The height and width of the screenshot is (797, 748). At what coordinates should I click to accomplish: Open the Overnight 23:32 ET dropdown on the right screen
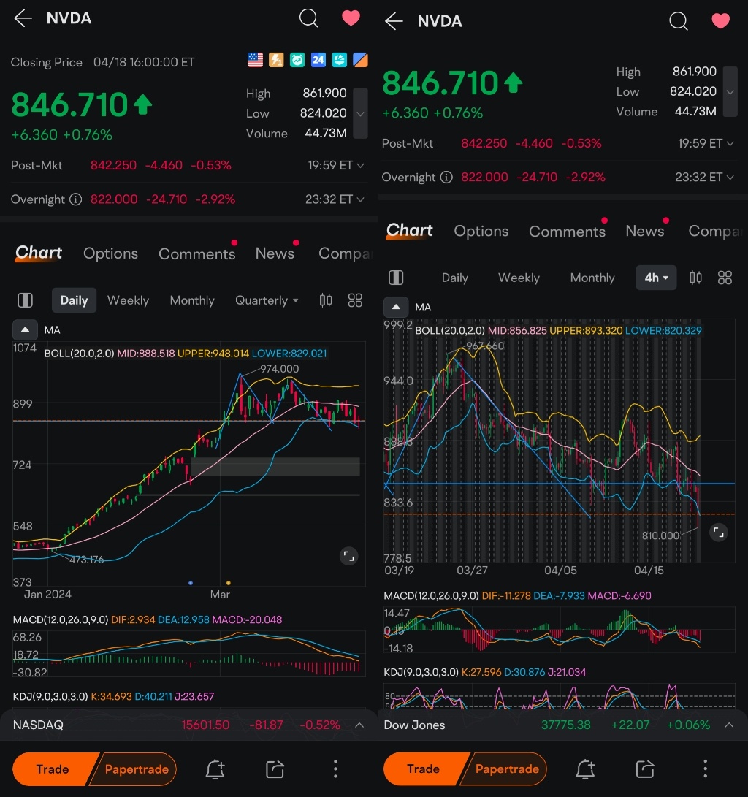704,177
